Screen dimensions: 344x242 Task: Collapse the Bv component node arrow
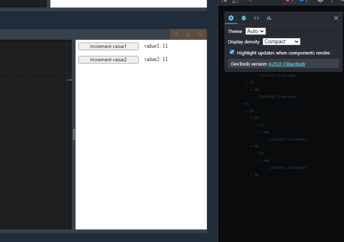246,111
